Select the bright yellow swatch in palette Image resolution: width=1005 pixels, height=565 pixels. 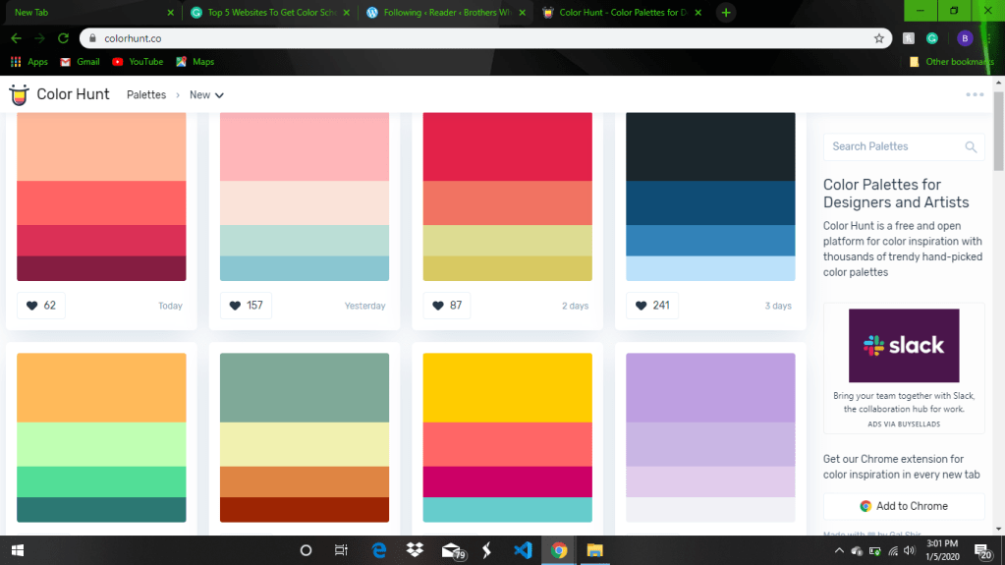click(x=507, y=387)
